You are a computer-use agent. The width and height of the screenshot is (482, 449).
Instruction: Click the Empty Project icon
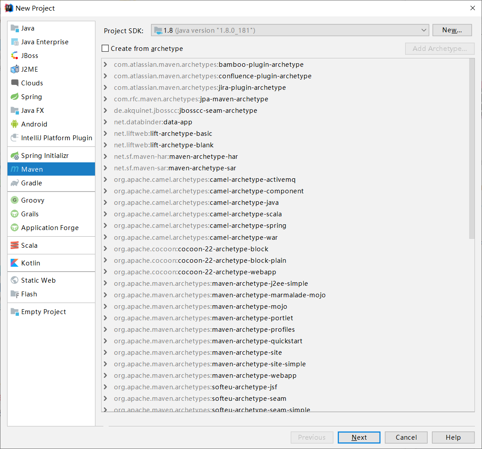pos(15,312)
